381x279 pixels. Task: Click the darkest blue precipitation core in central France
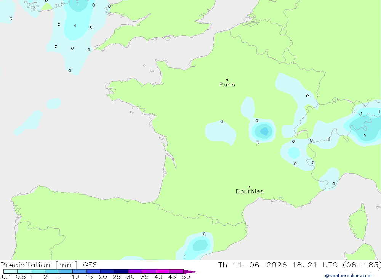coord(264,131)
